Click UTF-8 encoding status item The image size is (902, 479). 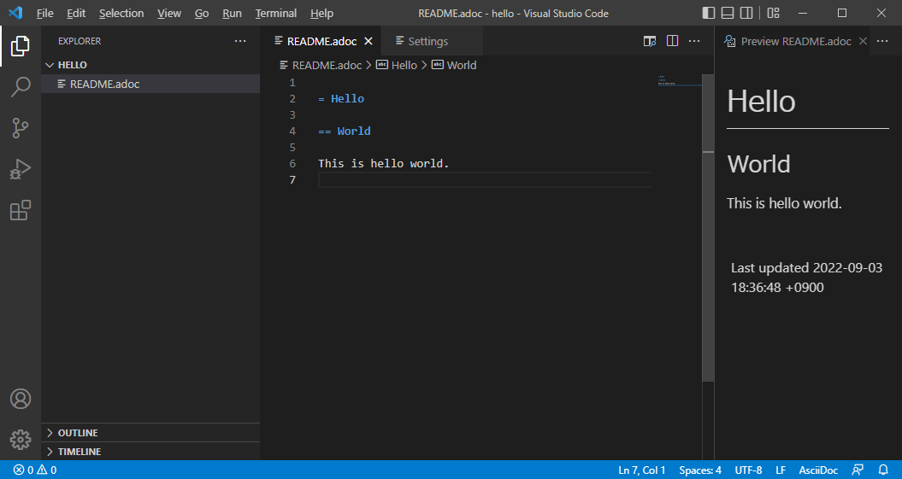tap(748, 470)
